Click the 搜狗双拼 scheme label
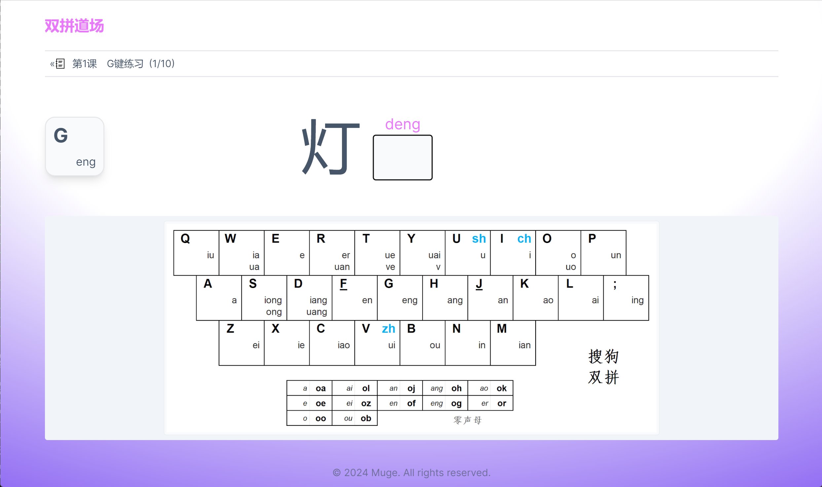 (603, 366)
